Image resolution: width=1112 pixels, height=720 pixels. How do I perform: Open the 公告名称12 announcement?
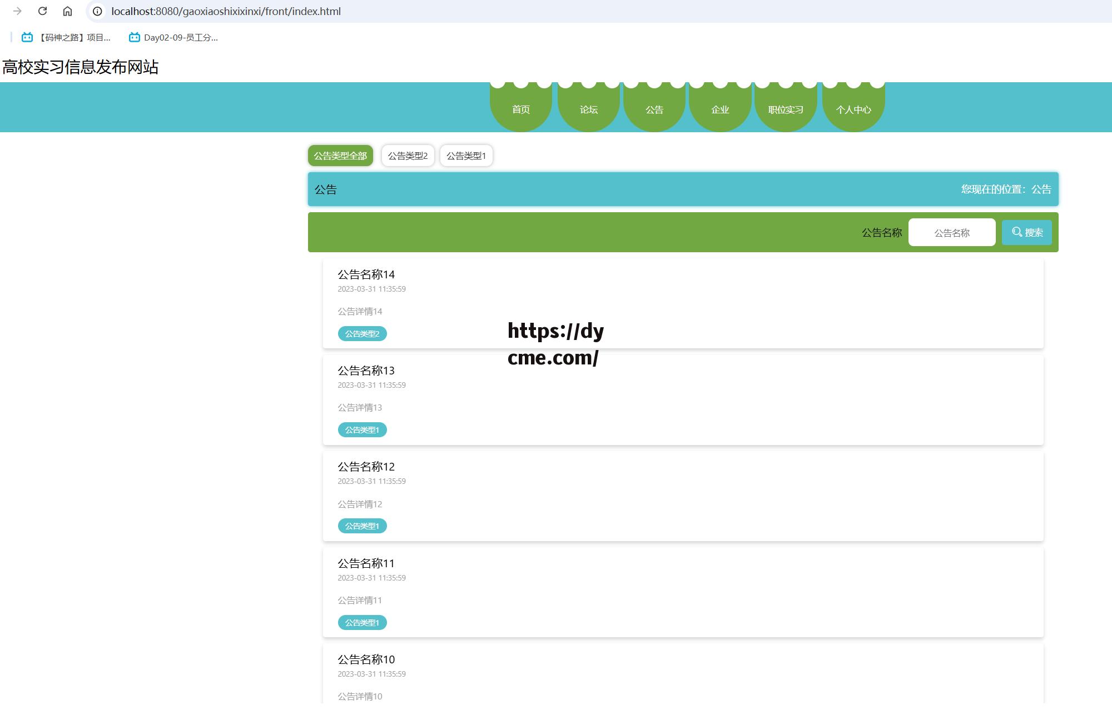click(x=366, y=467)
